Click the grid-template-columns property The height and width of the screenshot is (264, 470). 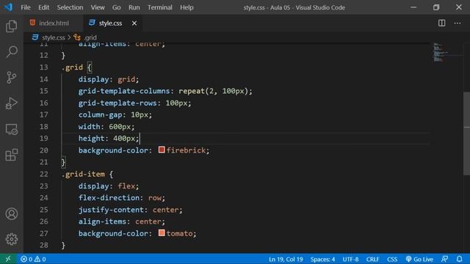tap(124, 91)
